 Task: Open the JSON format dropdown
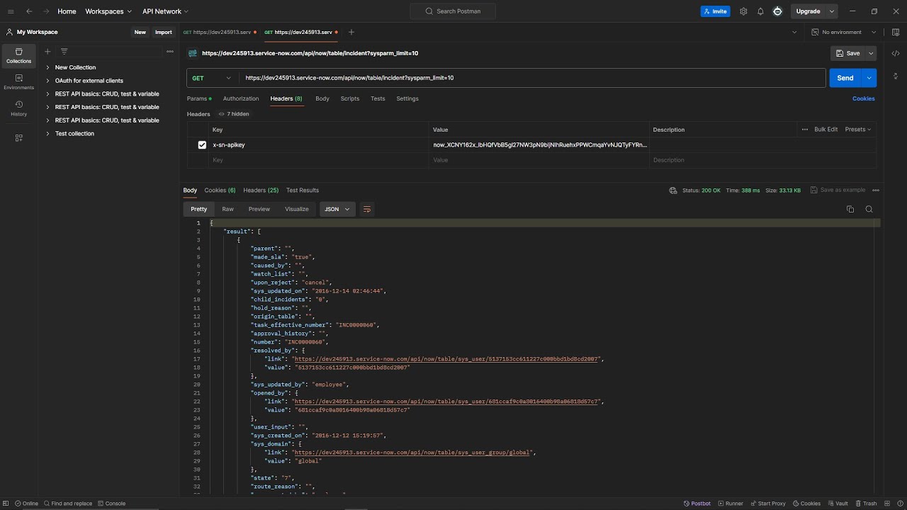click(337, 209)
